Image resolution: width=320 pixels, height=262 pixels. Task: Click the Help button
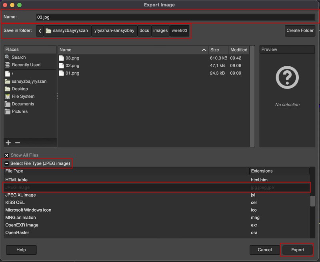(x=21, y=250)
